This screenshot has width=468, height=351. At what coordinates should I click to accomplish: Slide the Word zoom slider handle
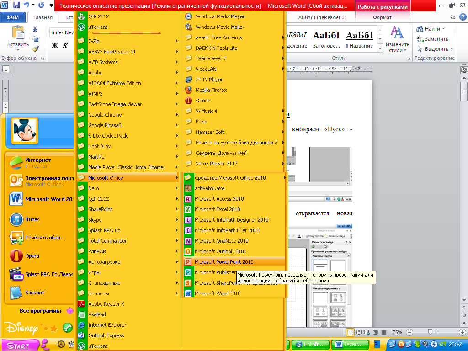[x=430, y=332]
